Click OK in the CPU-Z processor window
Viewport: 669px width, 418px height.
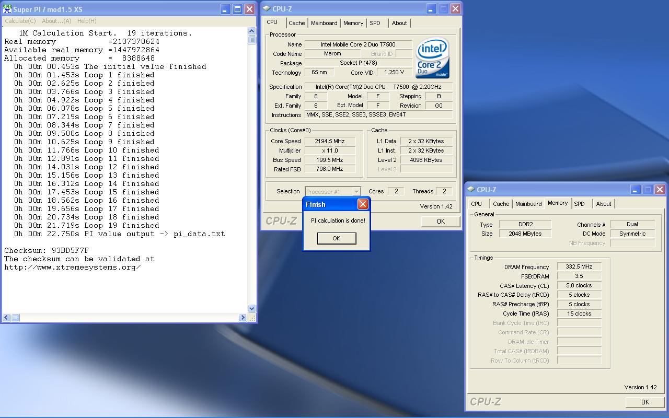coord(441,221)
